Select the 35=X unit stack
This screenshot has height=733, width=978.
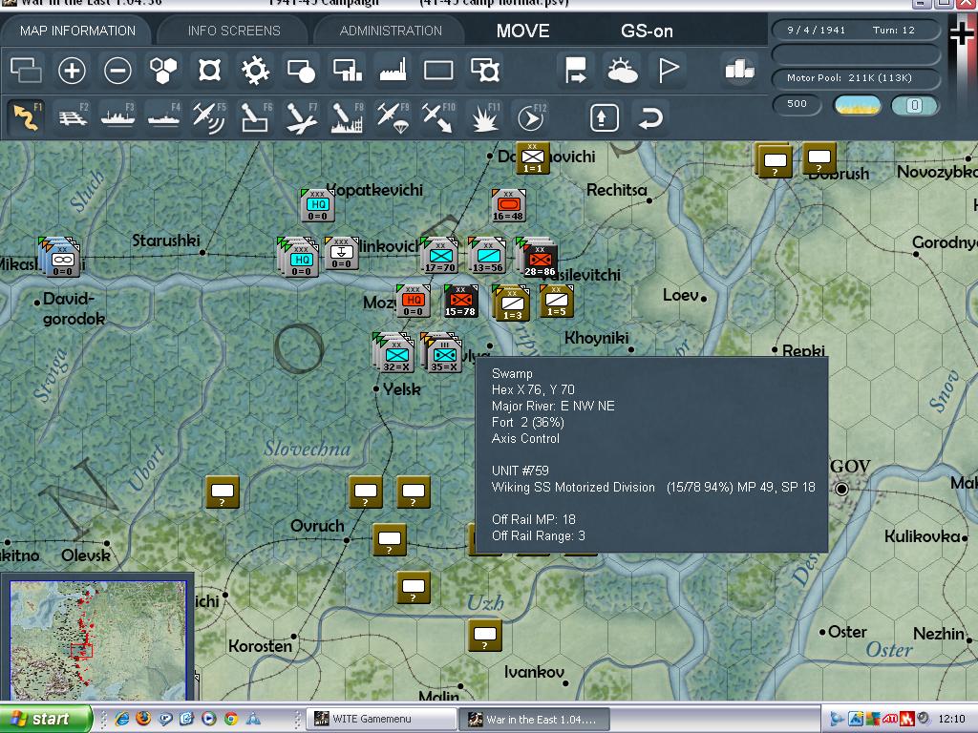(x=442, y=353)
